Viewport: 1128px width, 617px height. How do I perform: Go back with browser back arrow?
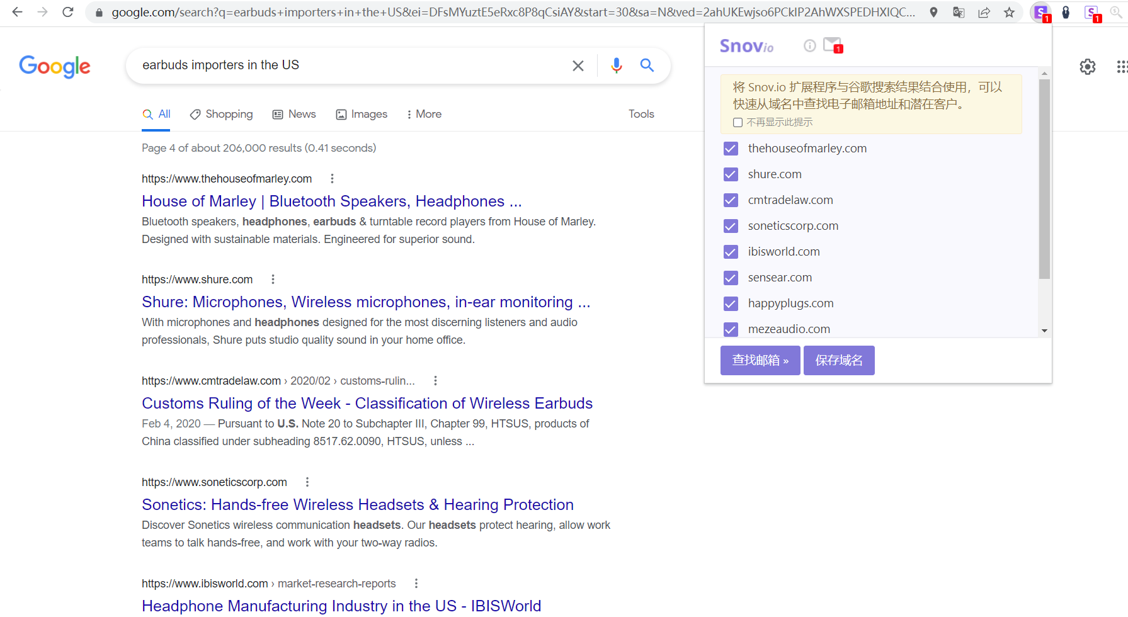tap(17, 12)
